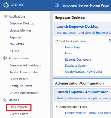The width and height of the screenshot is (111, 118).
Task: Select CADKit Administrator in the sidebar
Action: (24, 93)
